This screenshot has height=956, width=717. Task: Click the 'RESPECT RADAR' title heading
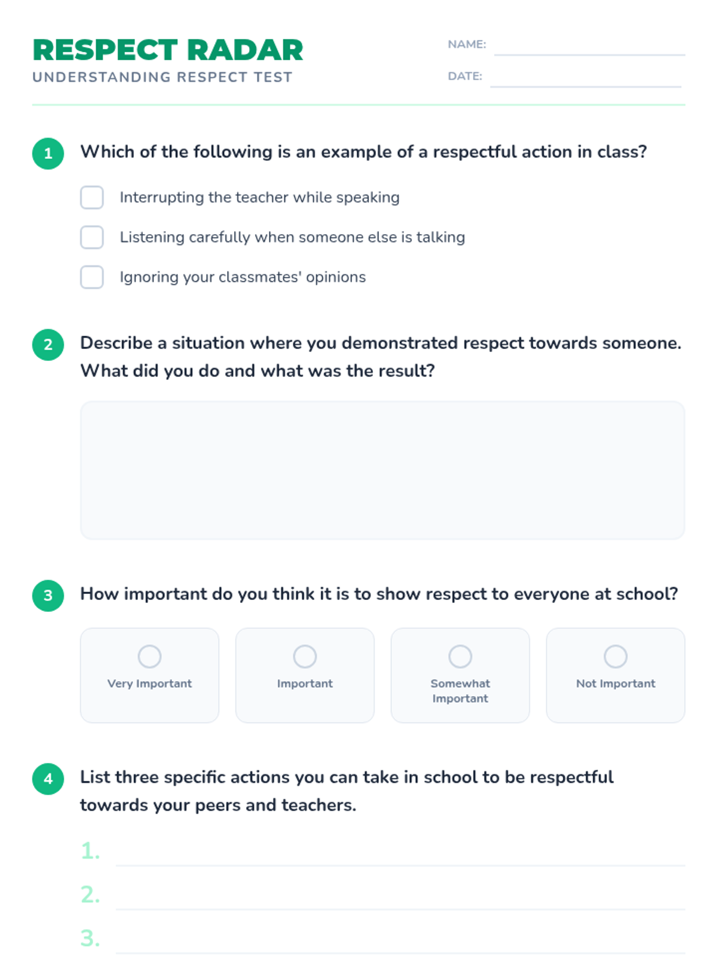click(x=168, y=50)
